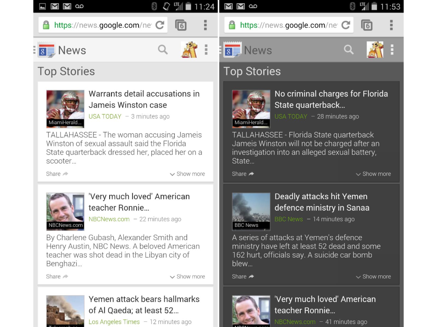Tap NBCNews.com source in light theme story

pyautogui.click(x=109, y=219)
